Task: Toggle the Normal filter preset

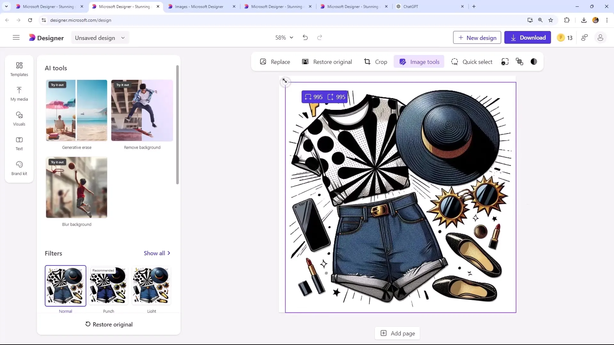Action: 65,285
